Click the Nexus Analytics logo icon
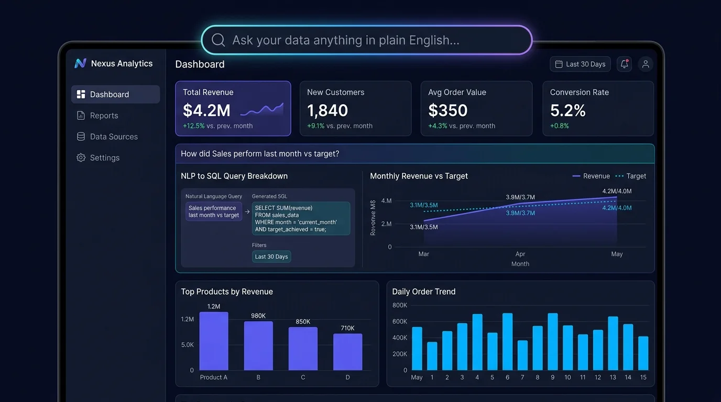 point(80,63)
